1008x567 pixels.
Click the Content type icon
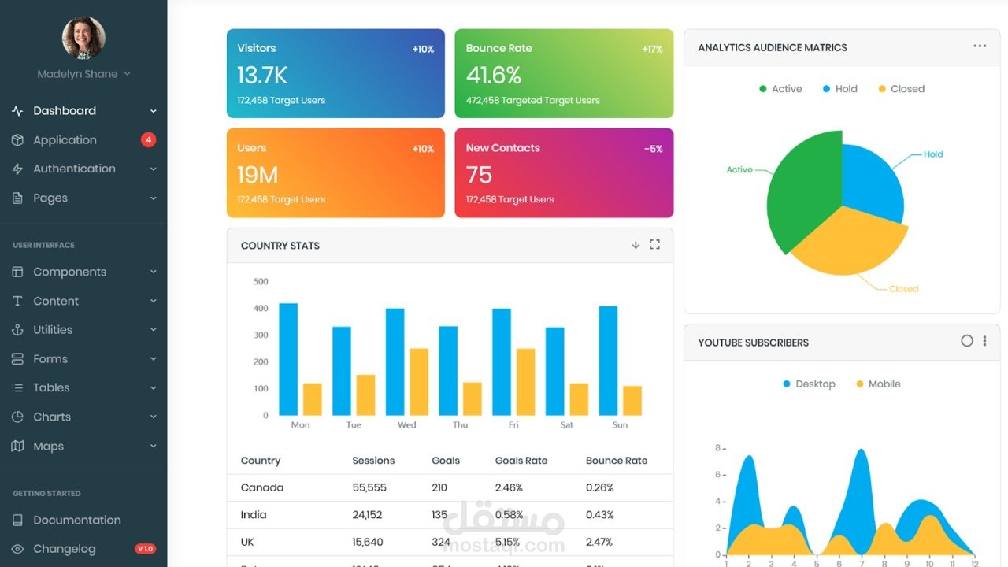(17, 301)
